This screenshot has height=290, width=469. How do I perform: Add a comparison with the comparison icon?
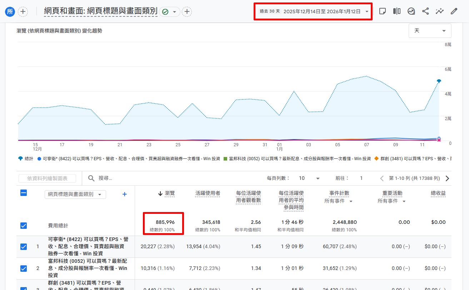pos(396,11)
